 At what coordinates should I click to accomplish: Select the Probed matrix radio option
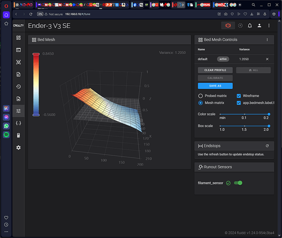tap(200, 96)
